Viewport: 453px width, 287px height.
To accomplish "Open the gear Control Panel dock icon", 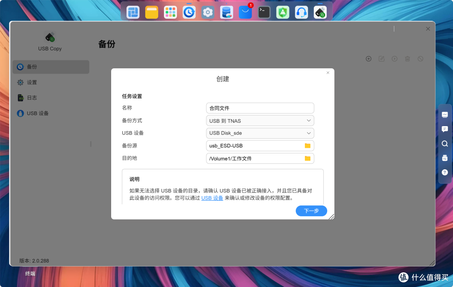I will point(208,13).
